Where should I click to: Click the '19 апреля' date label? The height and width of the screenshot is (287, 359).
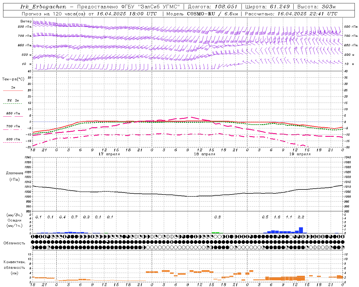pyautogui.click(x=300, y=154)
